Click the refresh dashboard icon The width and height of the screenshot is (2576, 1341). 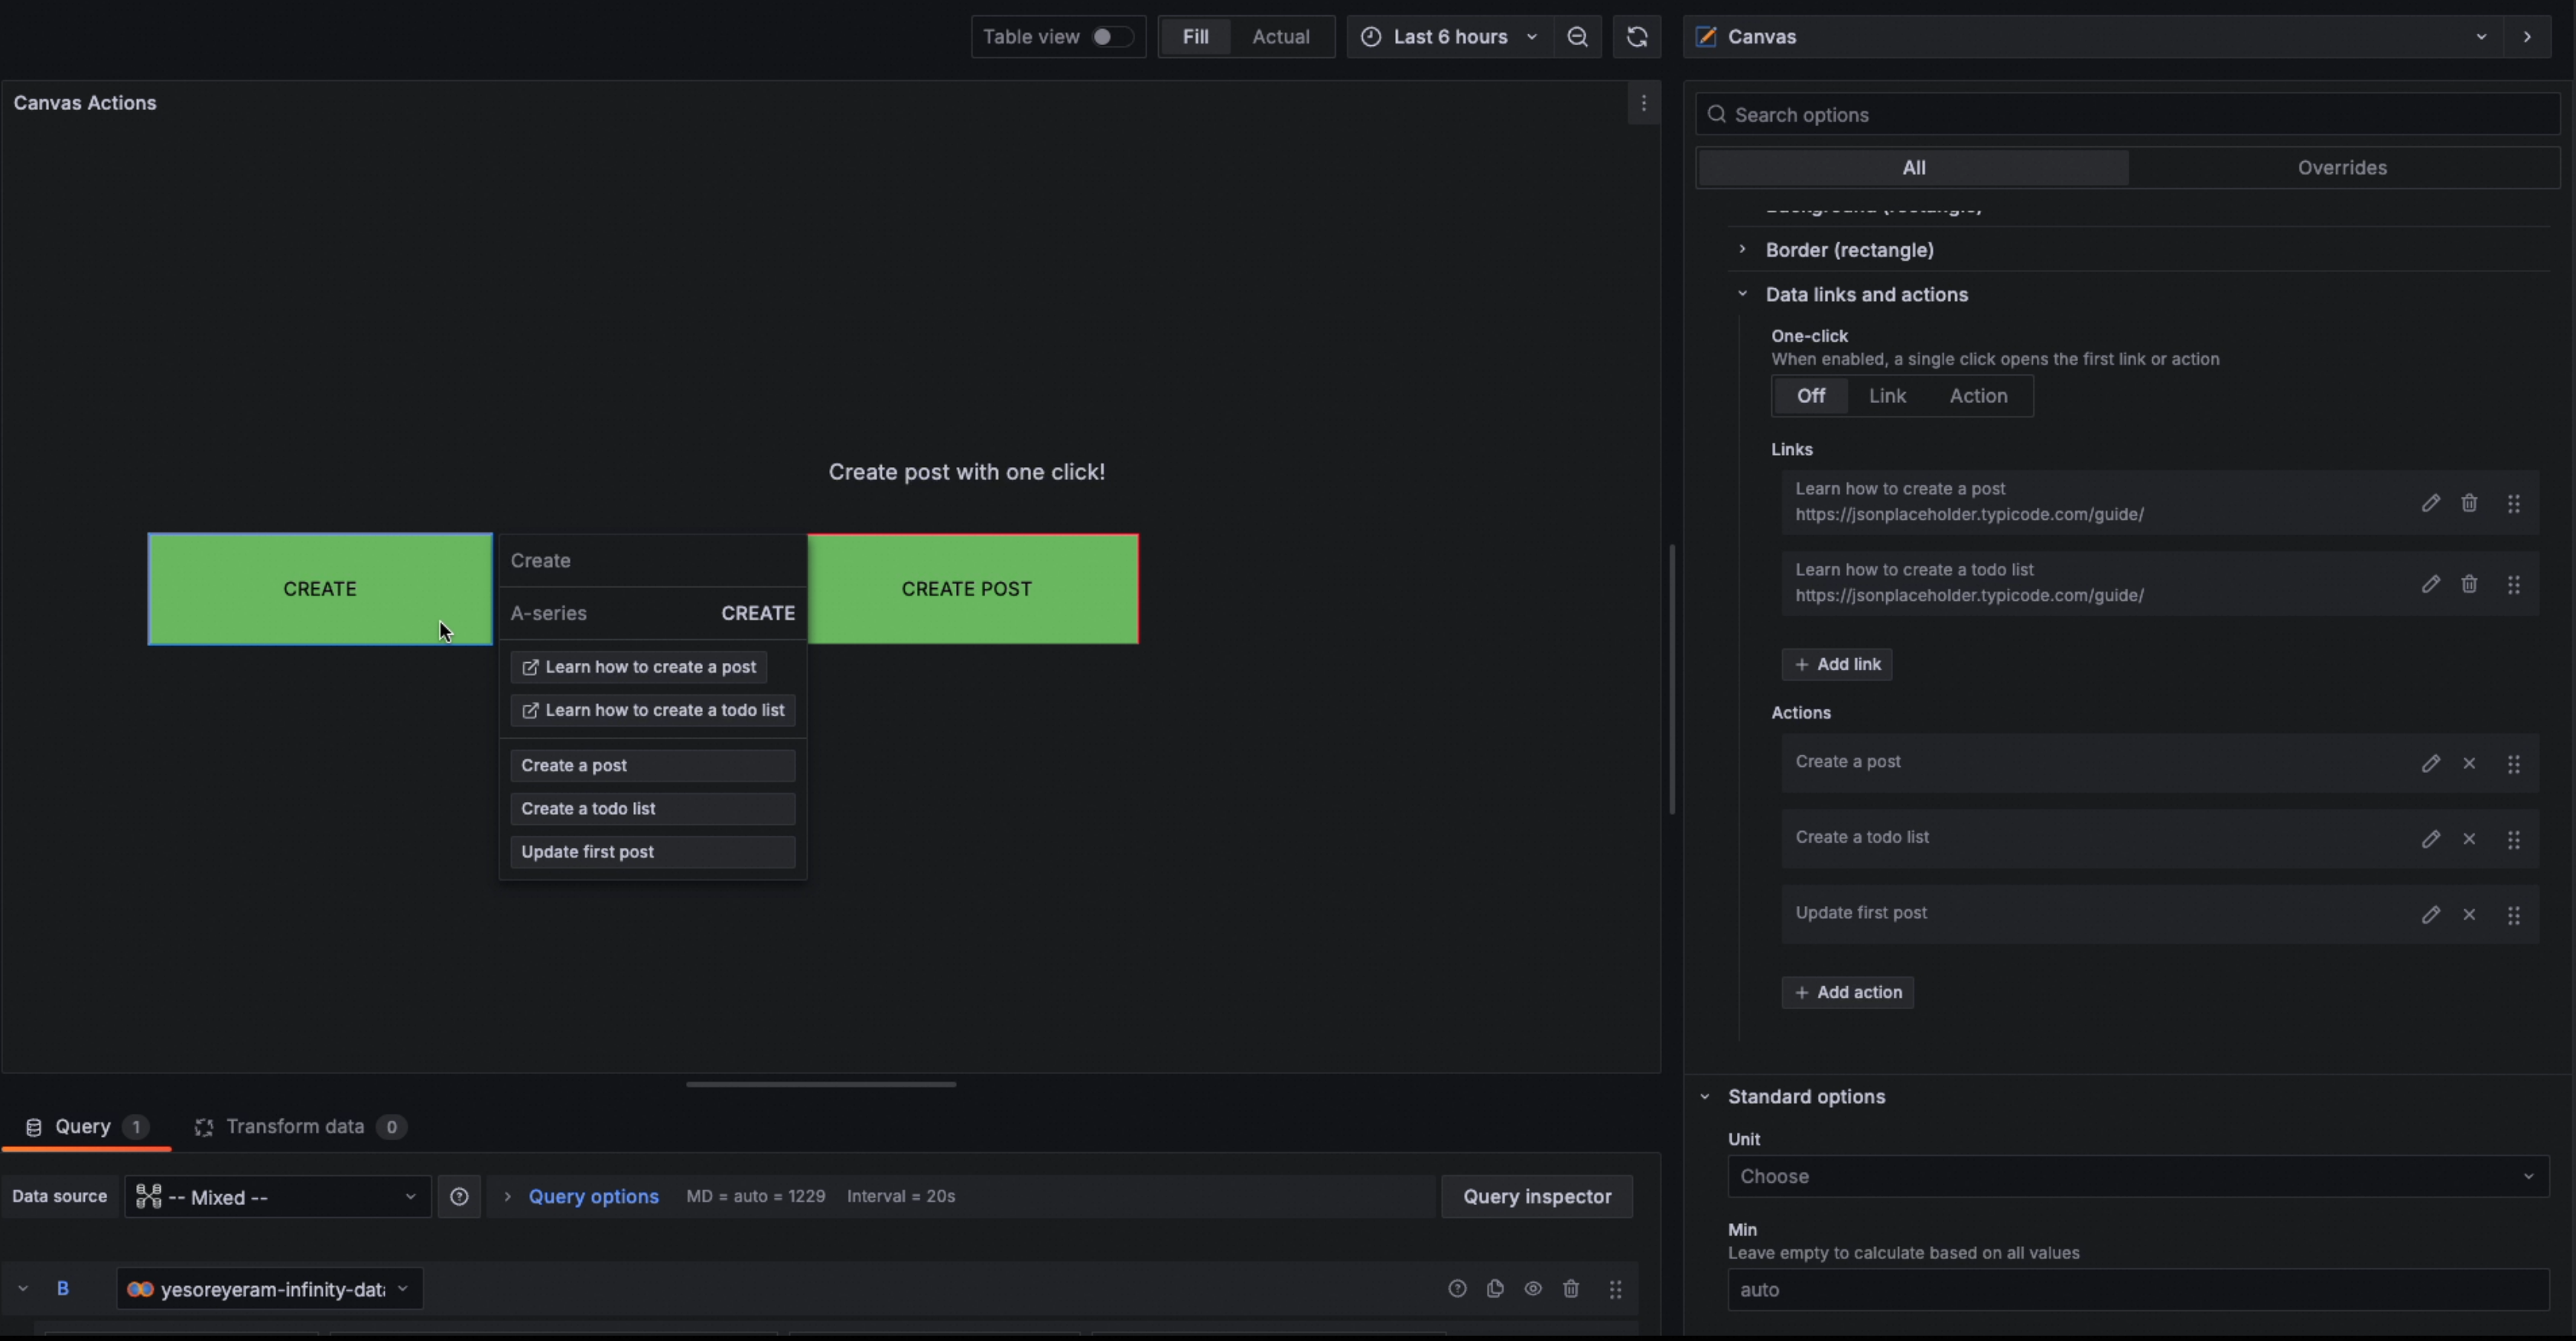(x=1636, y=37)
